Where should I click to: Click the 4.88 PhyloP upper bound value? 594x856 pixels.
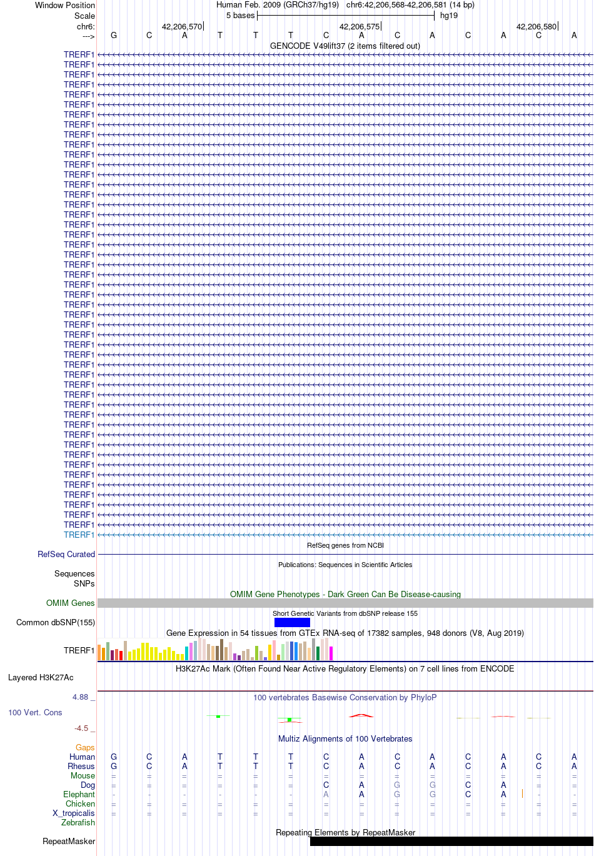click(x=81, y=697)
